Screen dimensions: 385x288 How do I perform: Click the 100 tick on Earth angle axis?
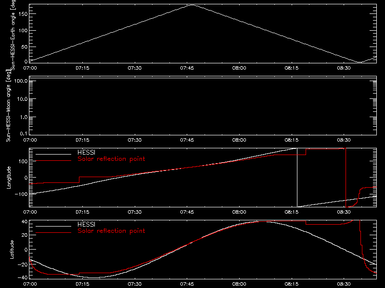pyautogui.click(x=23, y=31)
